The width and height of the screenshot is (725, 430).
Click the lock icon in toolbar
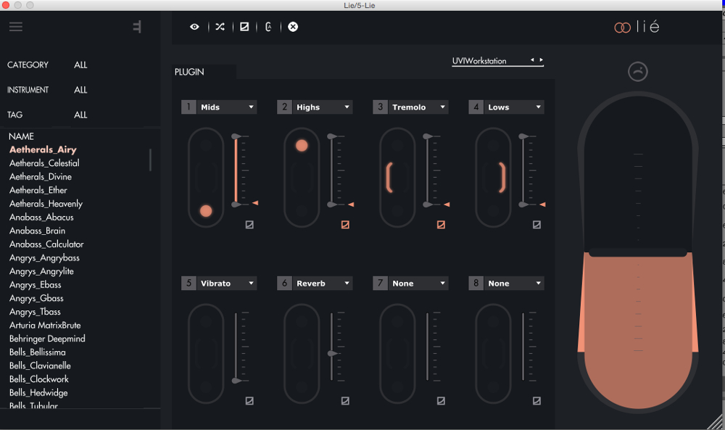[x=268, y=27]
